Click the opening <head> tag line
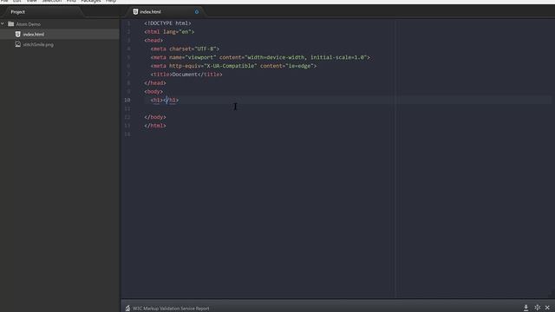 153,41
